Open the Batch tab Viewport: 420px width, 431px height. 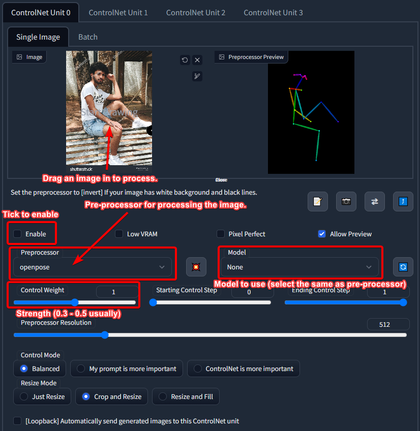87,37
